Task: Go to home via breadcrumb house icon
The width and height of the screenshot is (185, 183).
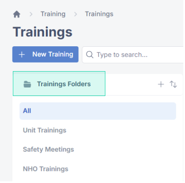Action: tap(17, 14)
